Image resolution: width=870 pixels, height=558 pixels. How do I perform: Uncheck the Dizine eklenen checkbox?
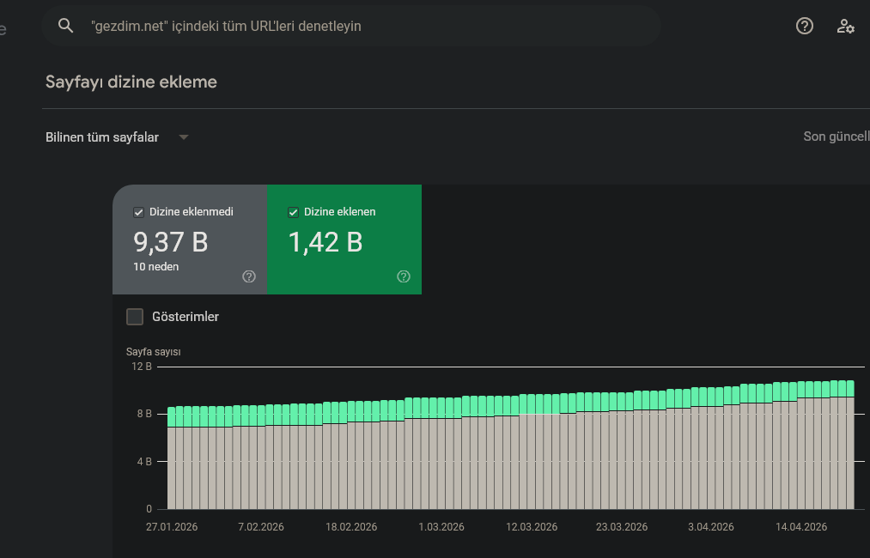click(294, 212)
